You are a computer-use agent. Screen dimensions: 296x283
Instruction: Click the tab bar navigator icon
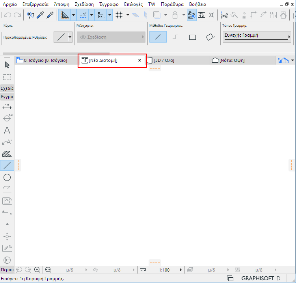[x=283, y=60]
